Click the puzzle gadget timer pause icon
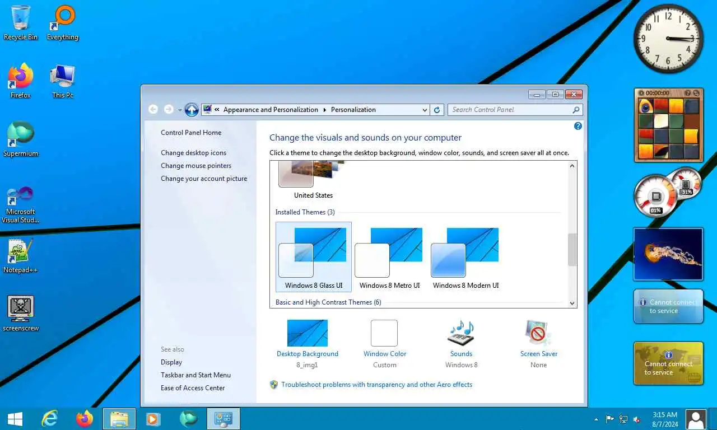 click(x=641, y=93)
